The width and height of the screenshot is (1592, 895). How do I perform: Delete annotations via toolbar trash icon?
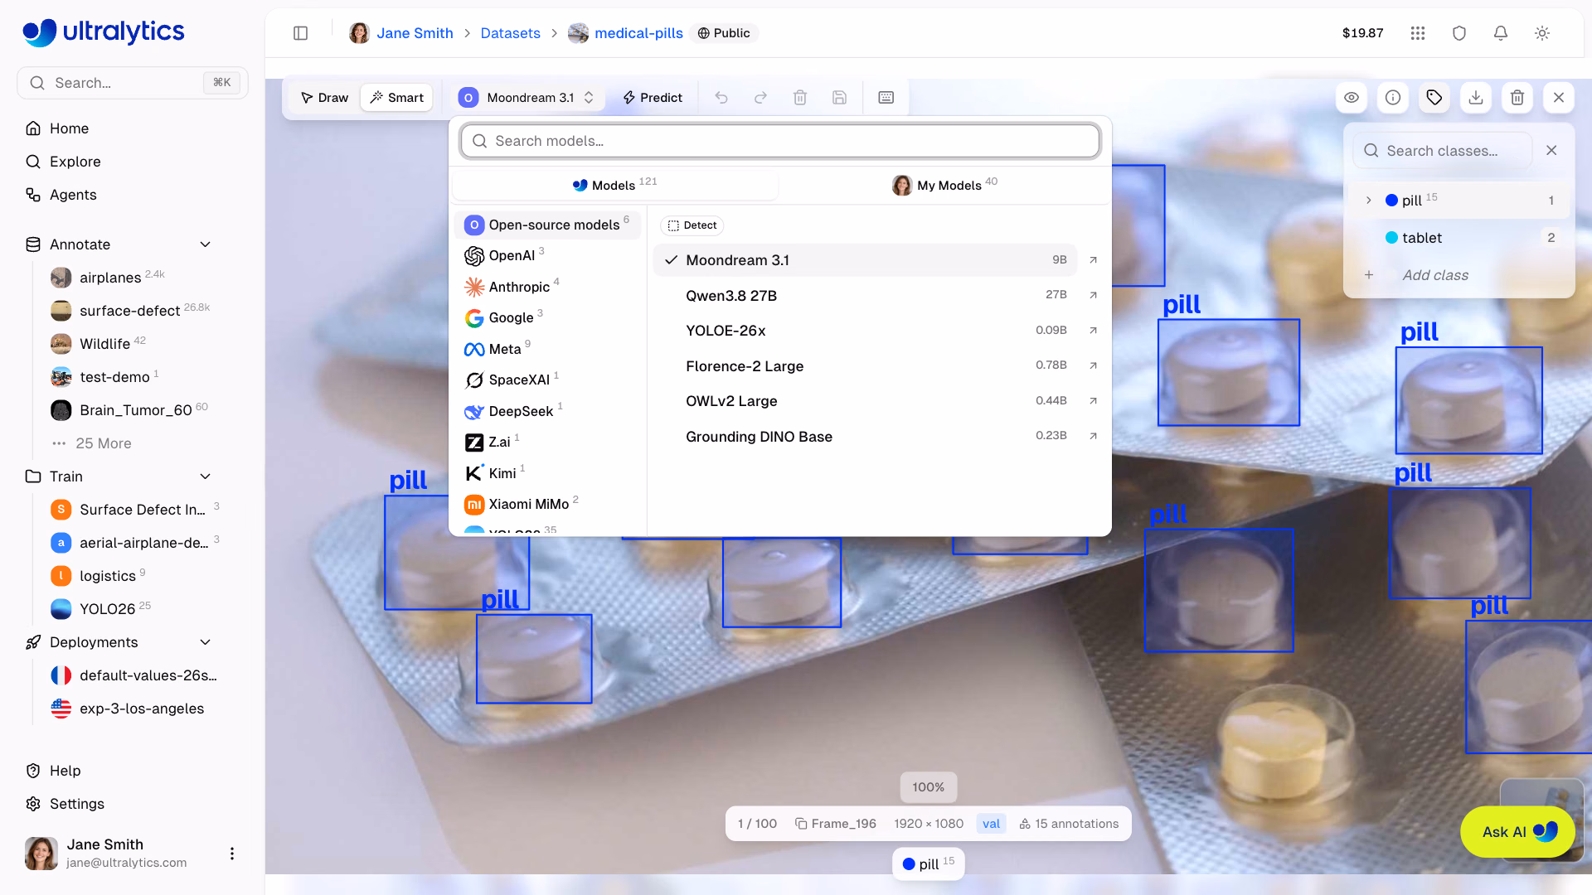click(x=800, y=98)
